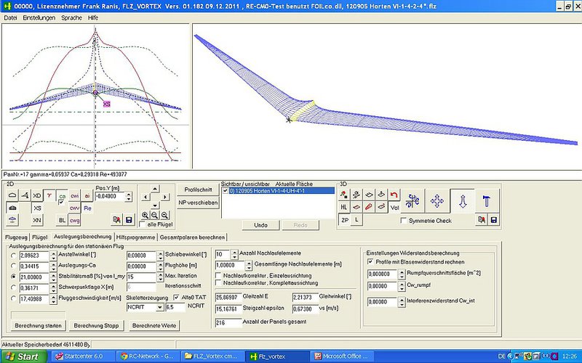Click the hammer icon in 3D panel
Screen dimensions: 582x363
[487, 201]
